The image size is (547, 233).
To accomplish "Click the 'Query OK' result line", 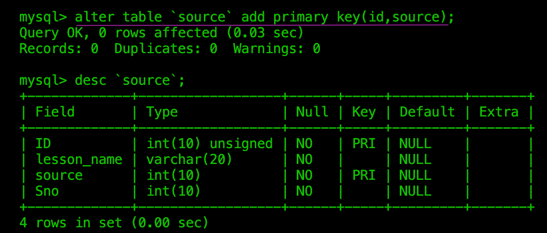I will point(161,33).
